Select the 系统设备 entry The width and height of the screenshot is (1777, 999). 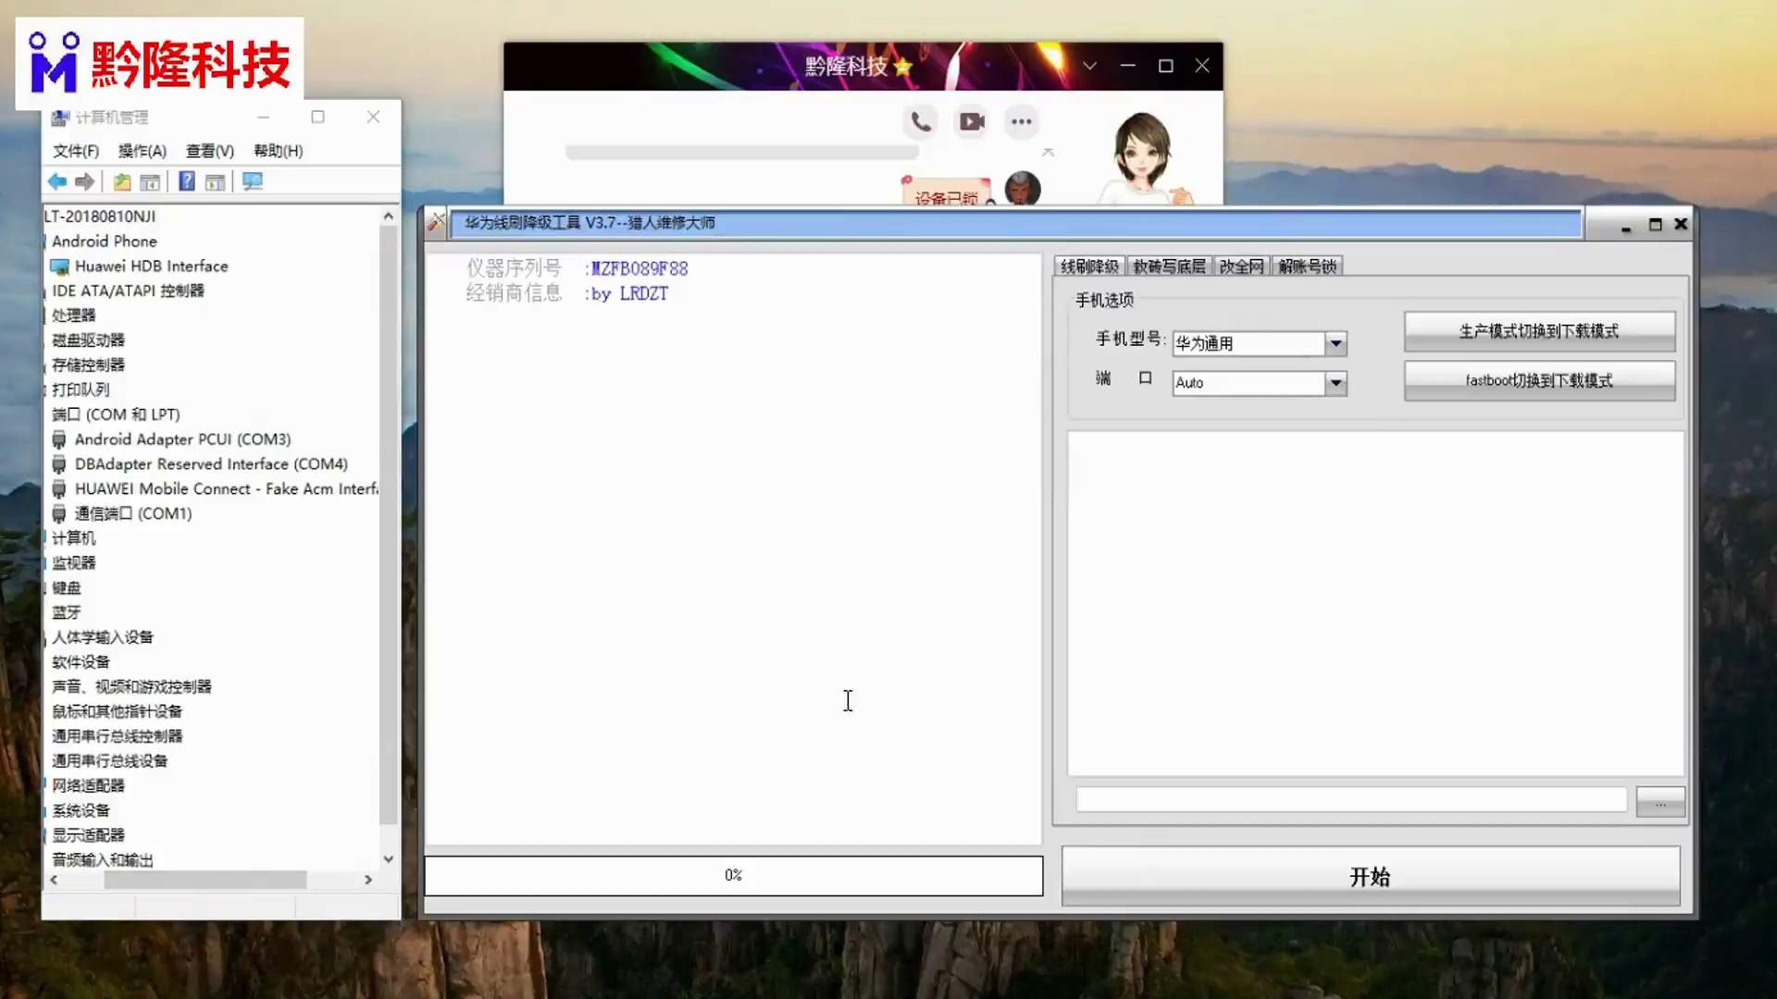coord(81,810)
